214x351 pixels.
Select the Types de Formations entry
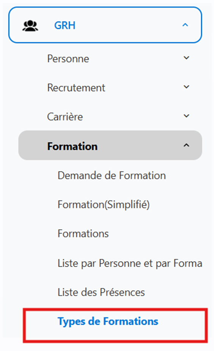coord(115,326)
